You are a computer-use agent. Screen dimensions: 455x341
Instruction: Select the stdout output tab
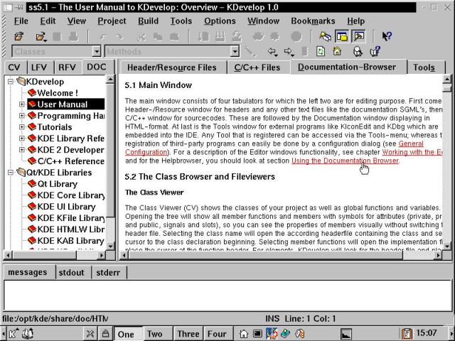click(x=71, y=272)
